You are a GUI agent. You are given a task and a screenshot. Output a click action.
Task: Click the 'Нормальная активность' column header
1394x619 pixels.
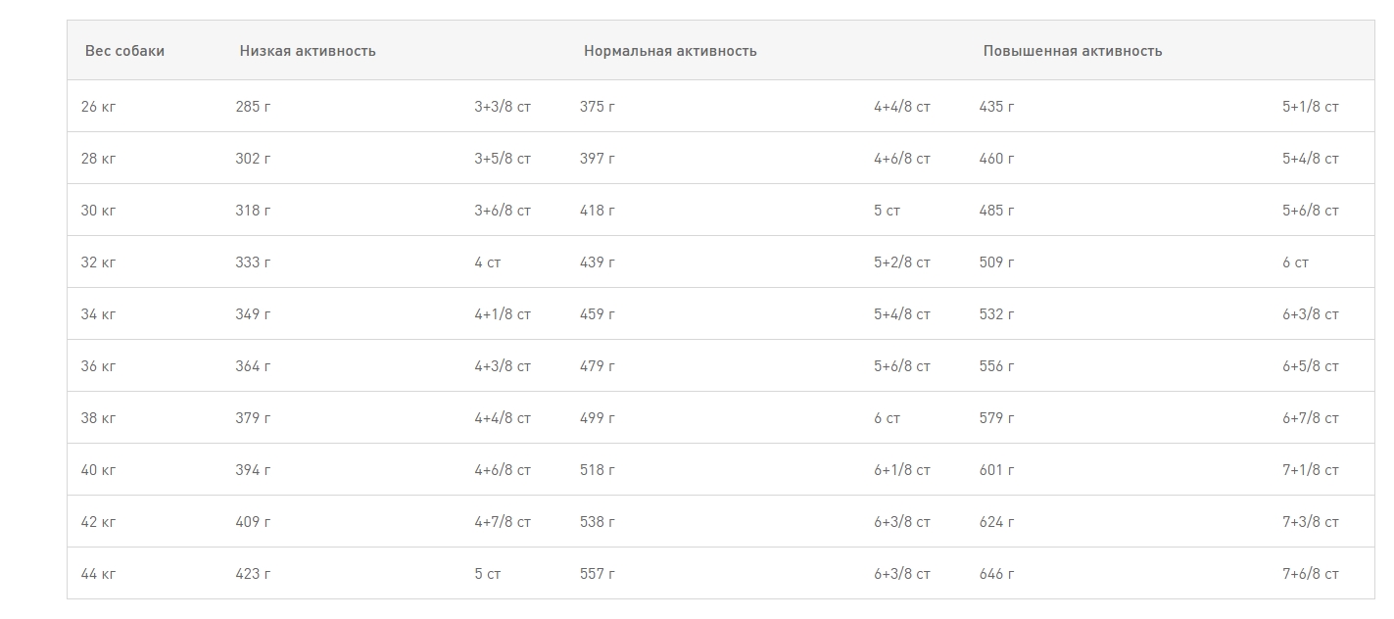[670, 51]
